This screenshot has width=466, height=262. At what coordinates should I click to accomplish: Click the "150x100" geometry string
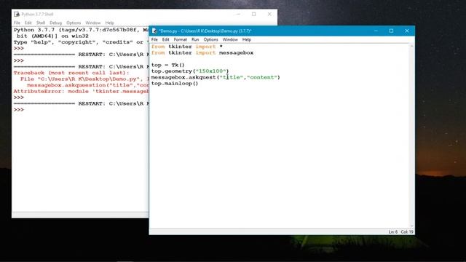[210, 71]
